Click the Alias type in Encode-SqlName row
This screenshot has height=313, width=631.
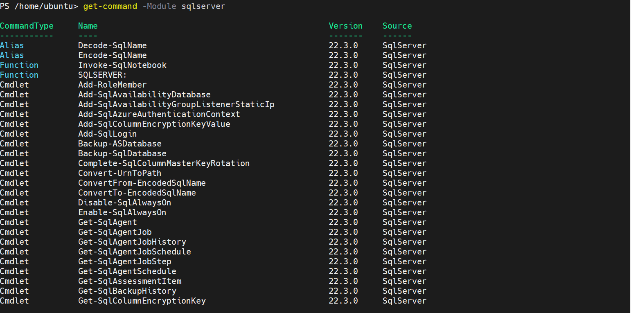[12, 55]
